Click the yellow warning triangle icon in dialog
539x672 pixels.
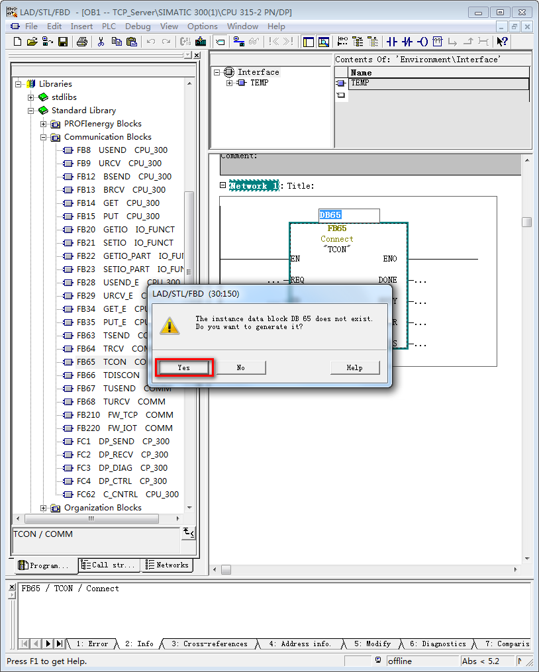170,326
